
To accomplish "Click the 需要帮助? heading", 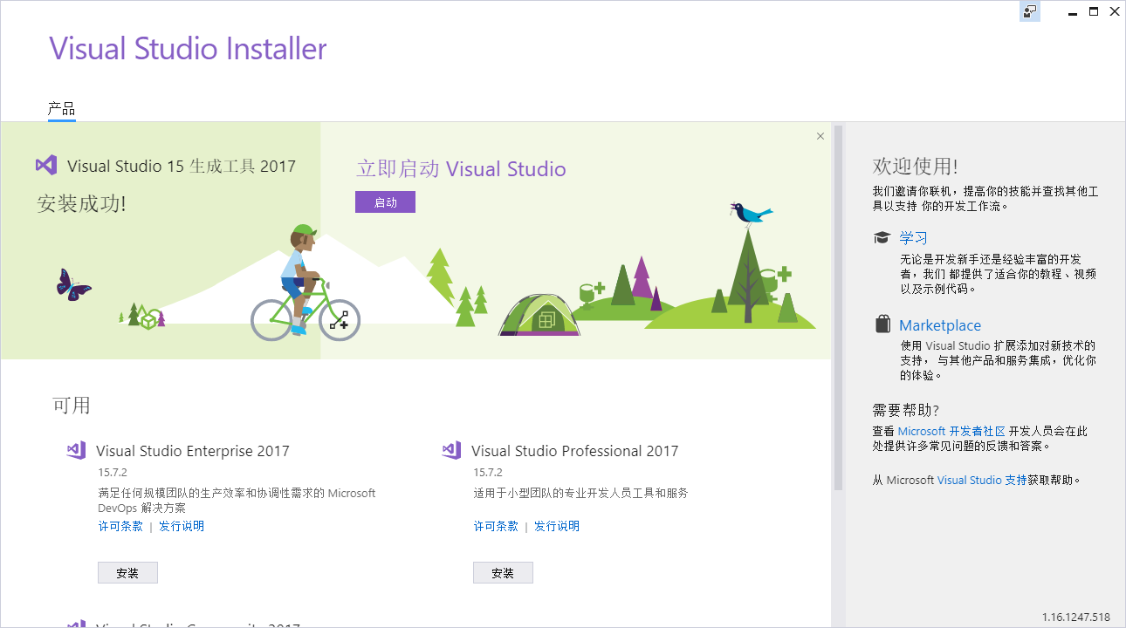I will click(x=906, y=410).
